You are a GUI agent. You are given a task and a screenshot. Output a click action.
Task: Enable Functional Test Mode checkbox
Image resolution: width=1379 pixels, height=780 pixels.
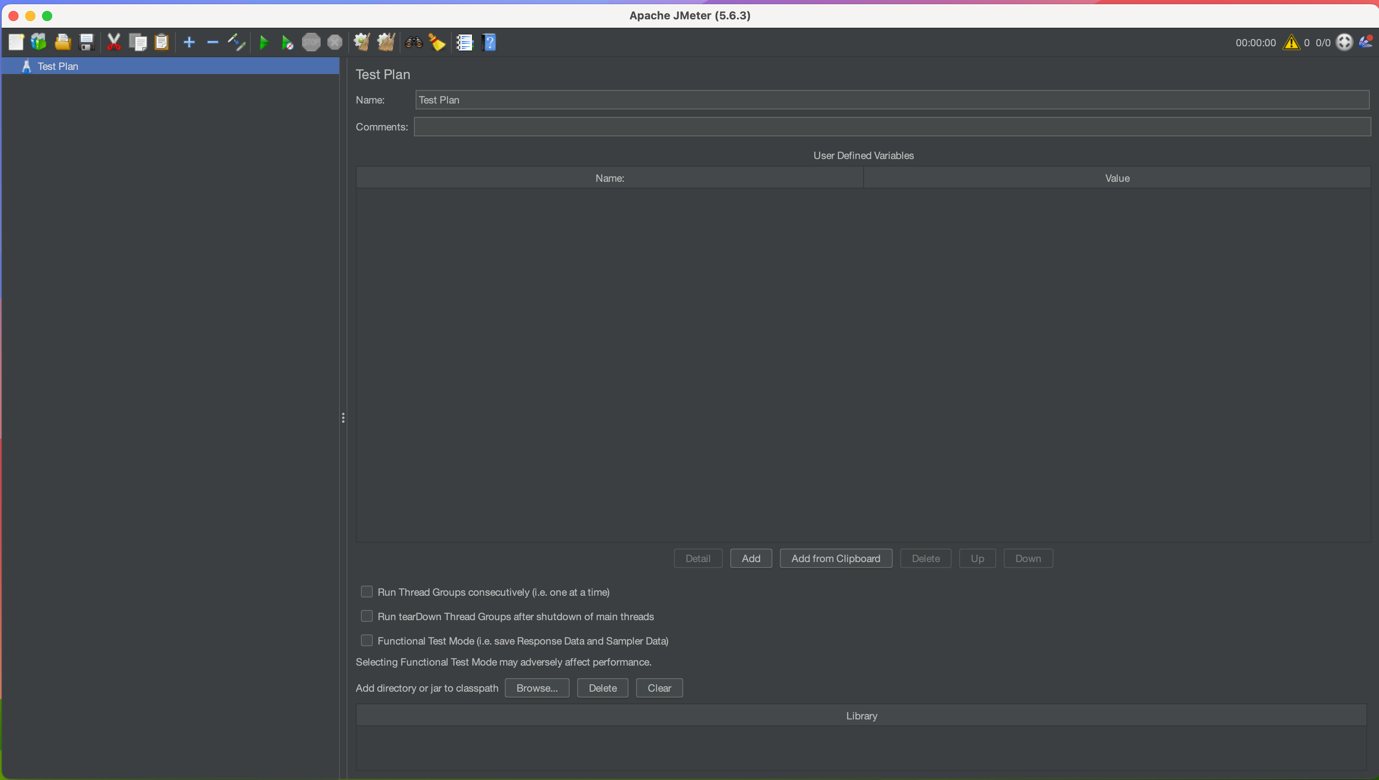(x=367, y=641)
